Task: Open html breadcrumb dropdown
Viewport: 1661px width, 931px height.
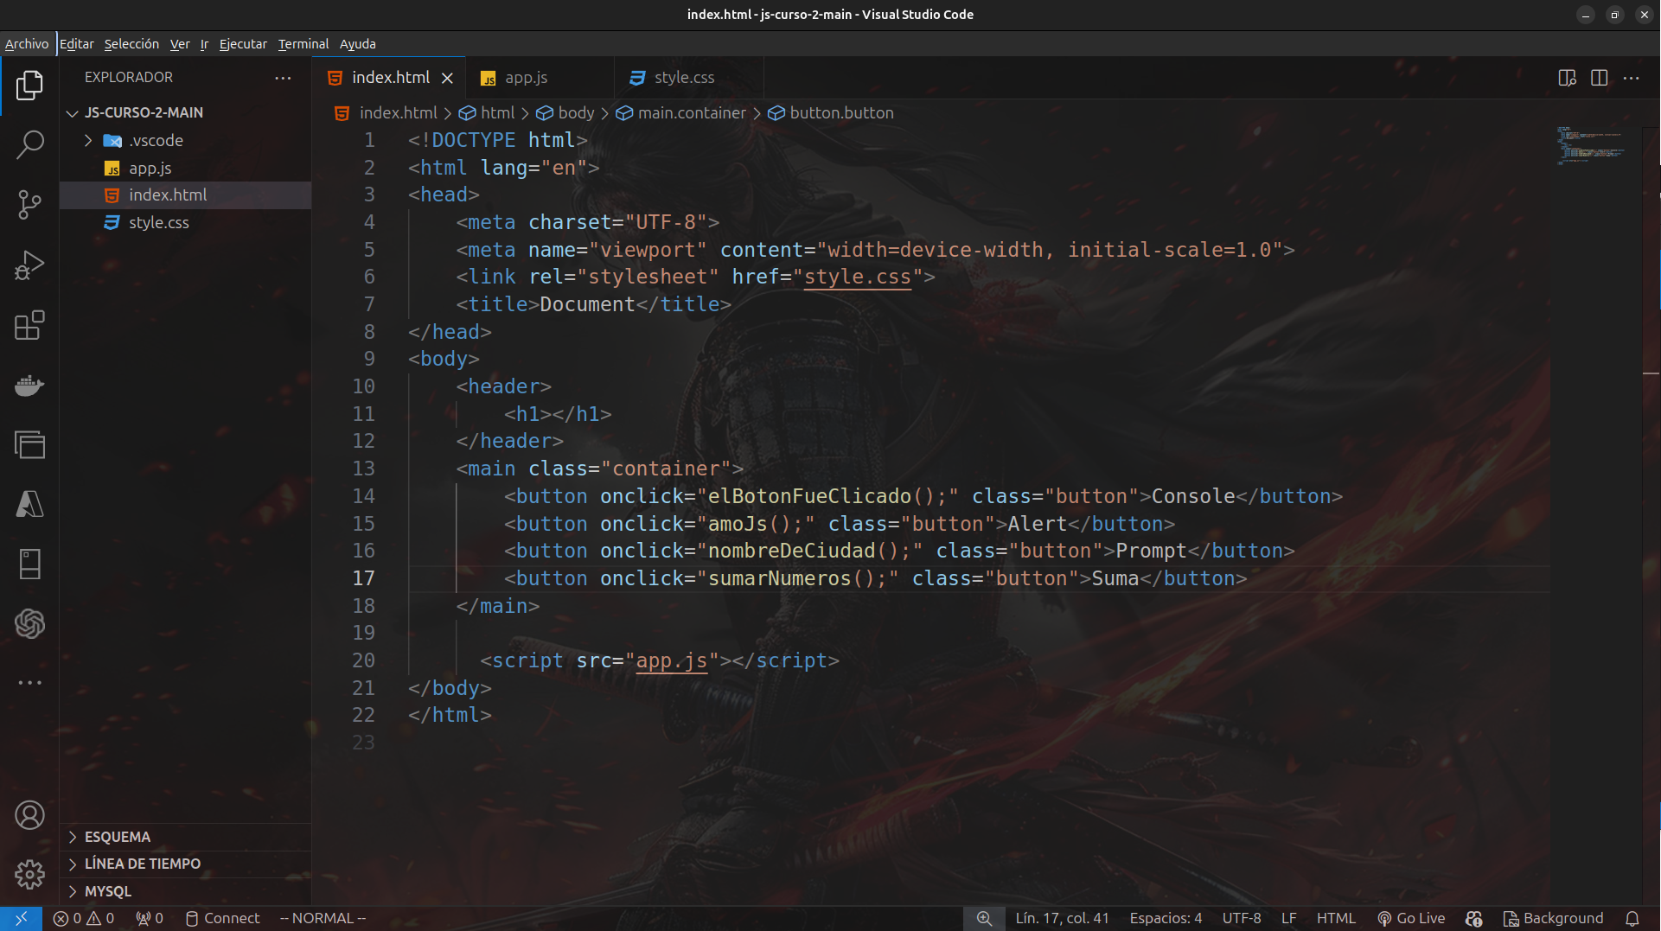Action: pyautogui.click(x=488, y=113)
